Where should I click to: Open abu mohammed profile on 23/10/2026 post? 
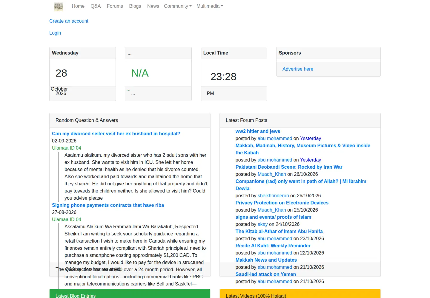tap(275, 238)
